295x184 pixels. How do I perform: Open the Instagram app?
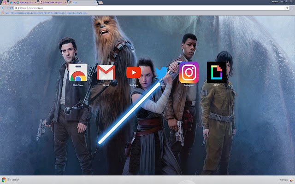(x=189, y=73)
